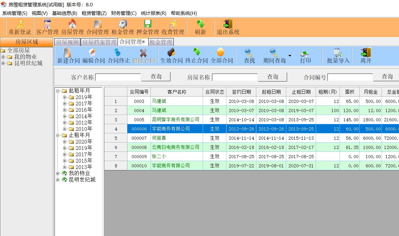Viewport: 399px width, 236px height.
Task: Focus the 客户名称 input field
Action: [118, 77]
